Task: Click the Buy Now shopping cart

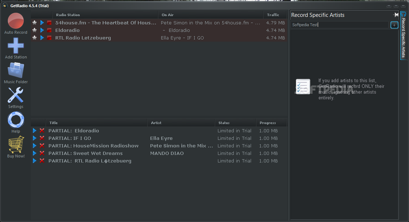Action: (16, 144)
